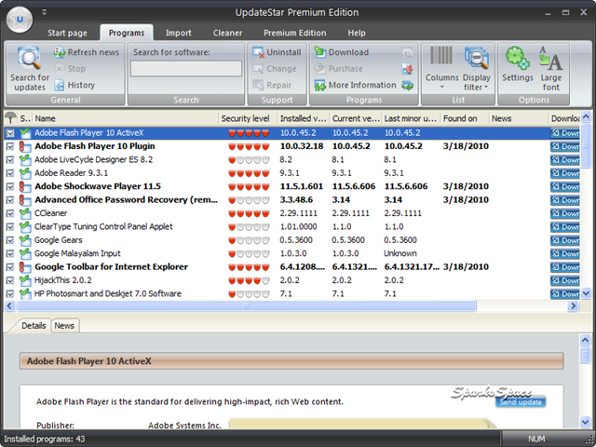Click green icon beside More Information

(407, 86)
